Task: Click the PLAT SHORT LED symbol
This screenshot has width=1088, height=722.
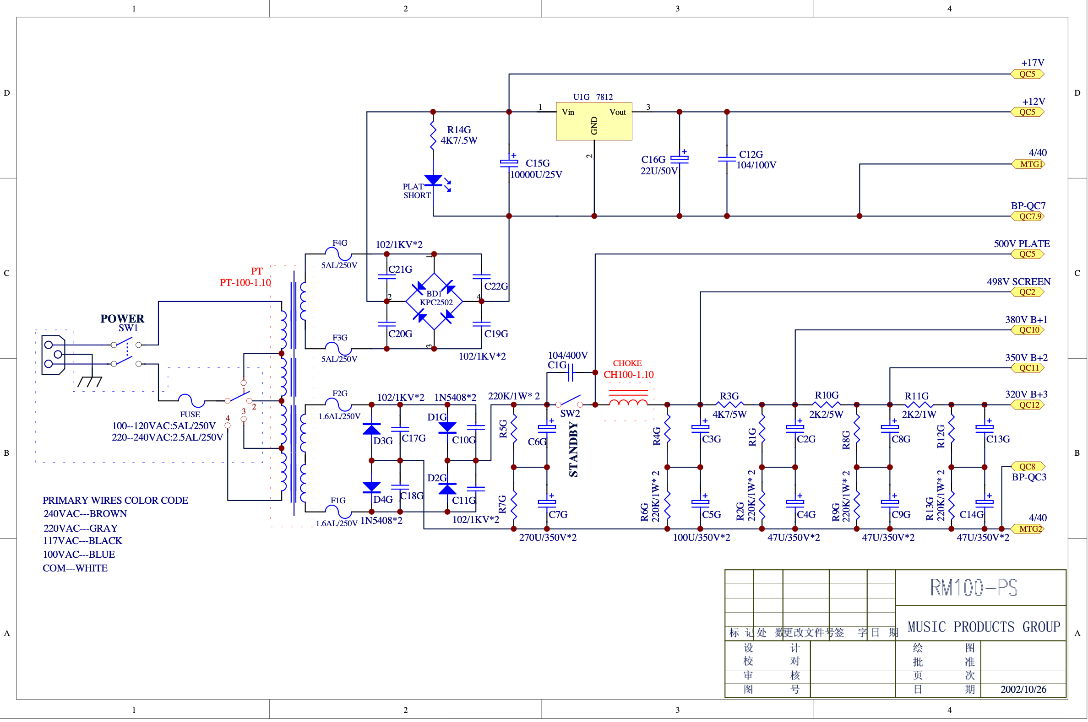Action: [436, 182]
